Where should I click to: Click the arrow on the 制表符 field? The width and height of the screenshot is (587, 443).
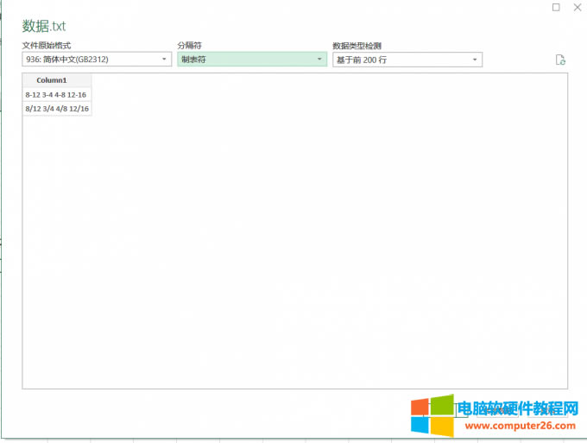click(320, 60)
